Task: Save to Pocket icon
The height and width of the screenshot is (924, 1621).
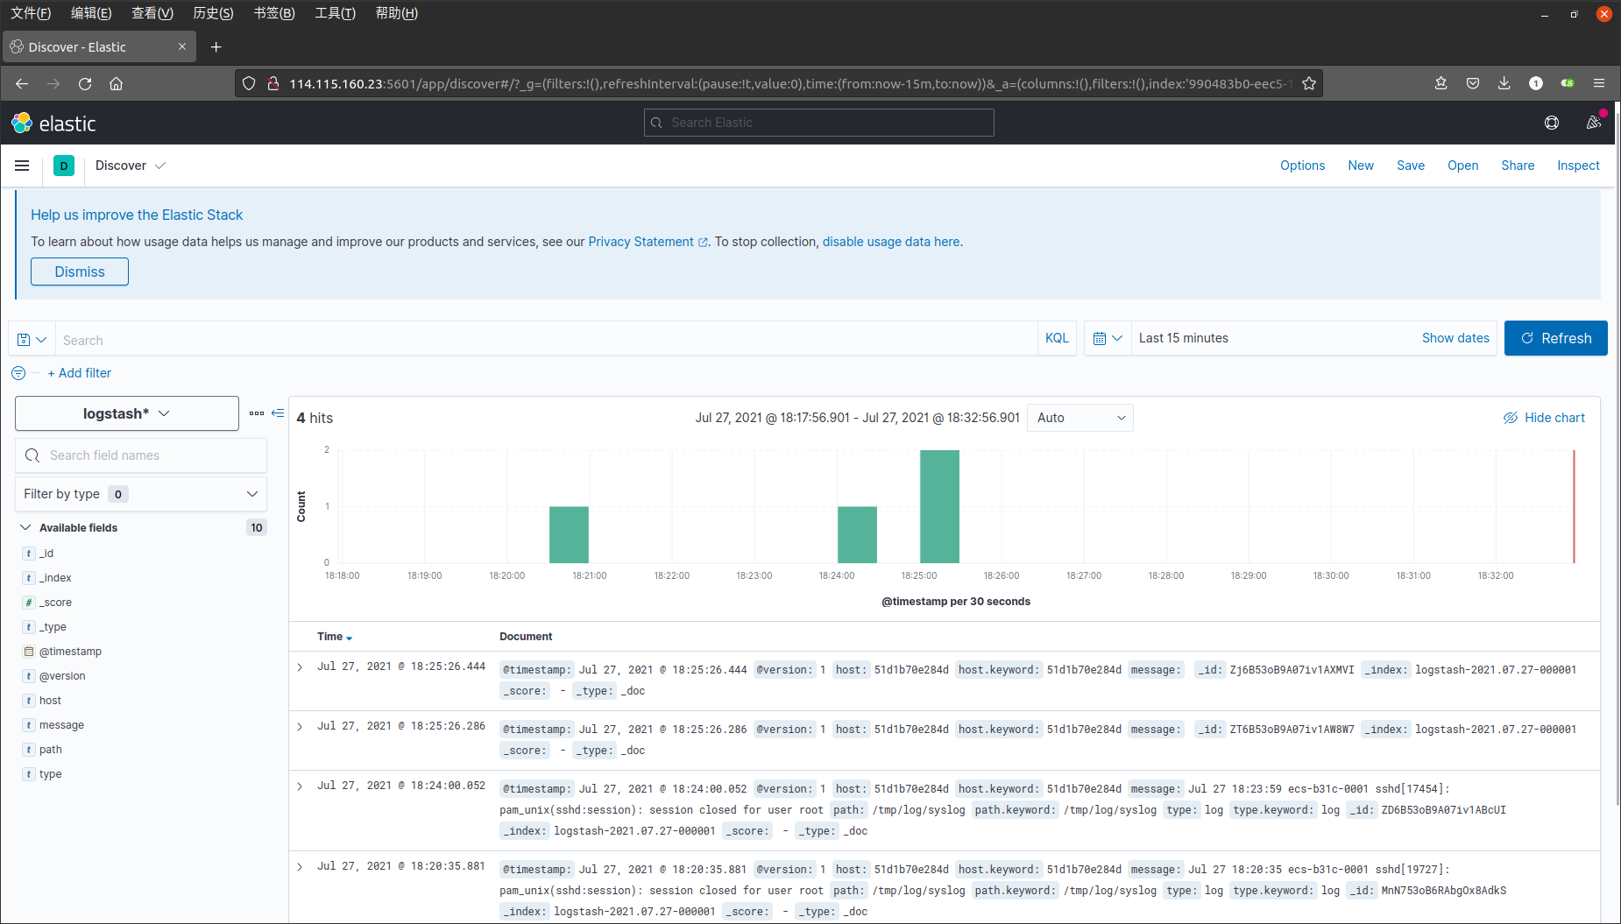Action: [1473, 83]
